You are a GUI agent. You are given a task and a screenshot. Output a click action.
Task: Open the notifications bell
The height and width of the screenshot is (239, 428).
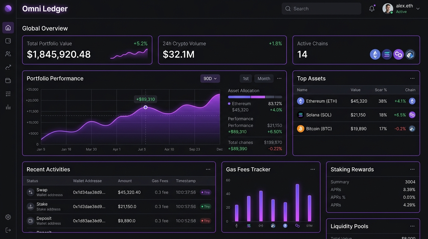(372, 9)
